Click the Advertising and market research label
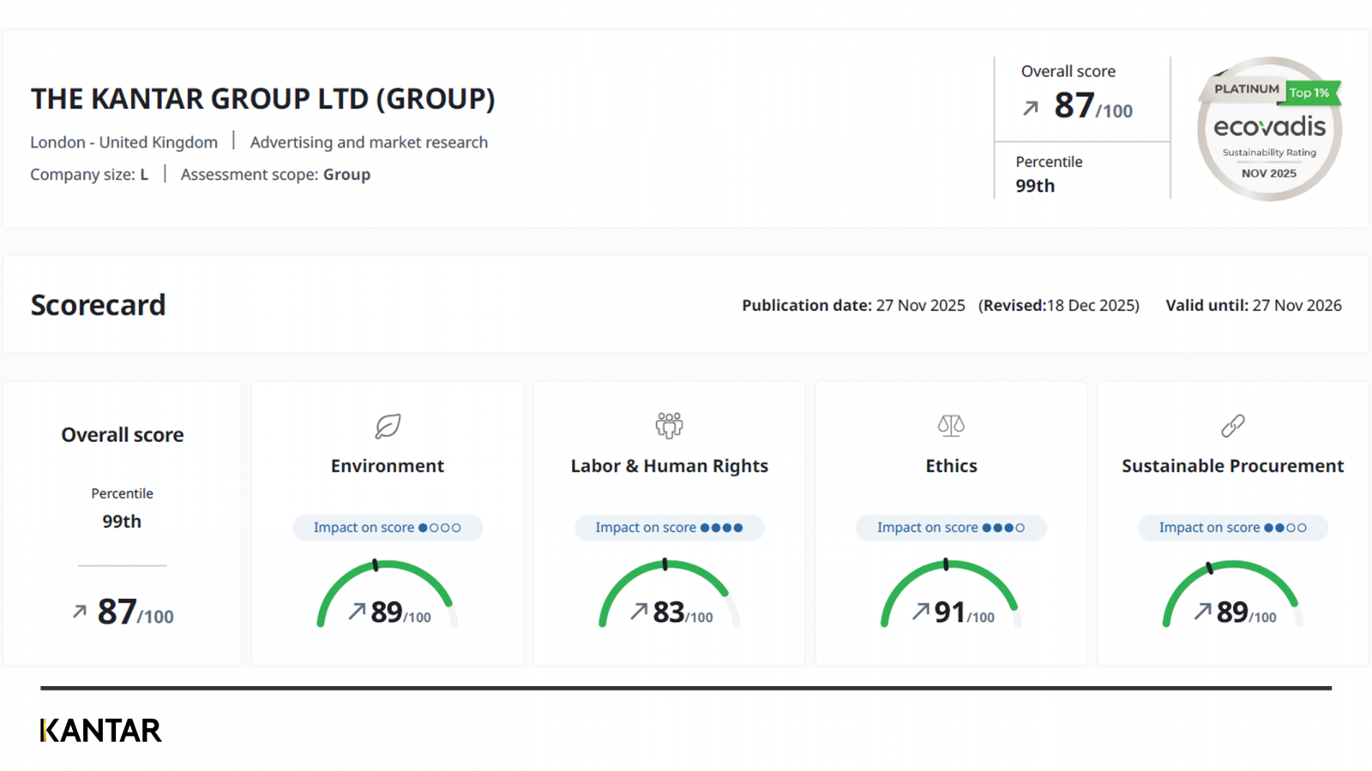 click(369, 142)
